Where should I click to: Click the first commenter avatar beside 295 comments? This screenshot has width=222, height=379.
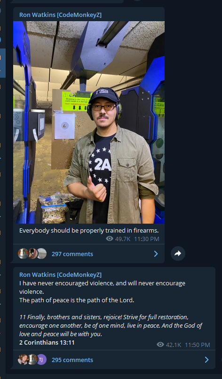click(x=23, y=360)
